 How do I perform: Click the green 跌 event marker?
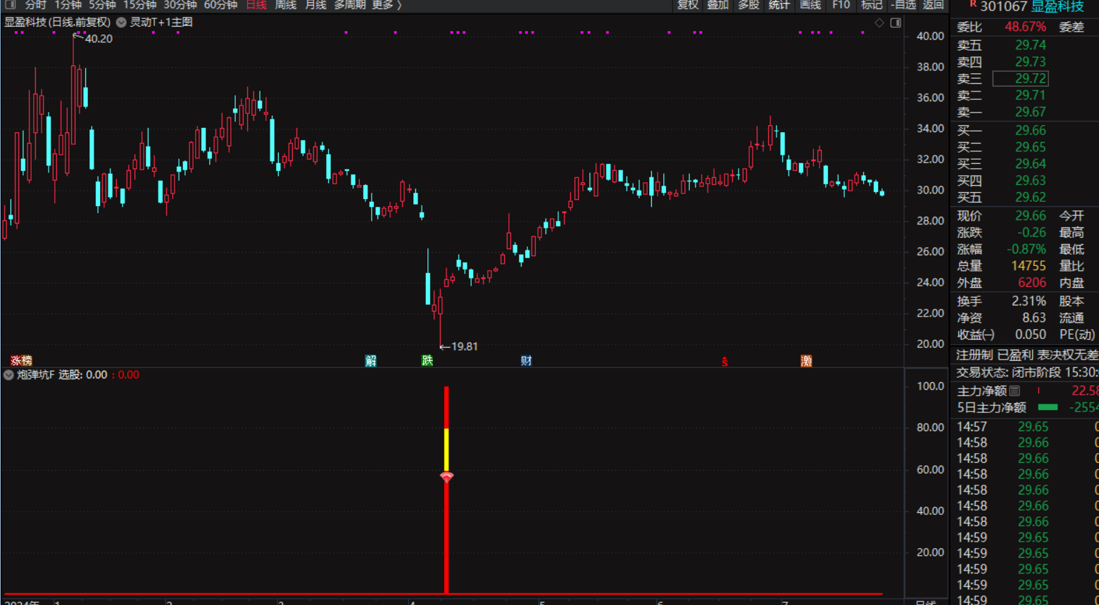[427, 361]
